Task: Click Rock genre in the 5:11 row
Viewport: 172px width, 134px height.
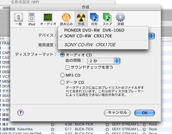Action: (153, 129)
